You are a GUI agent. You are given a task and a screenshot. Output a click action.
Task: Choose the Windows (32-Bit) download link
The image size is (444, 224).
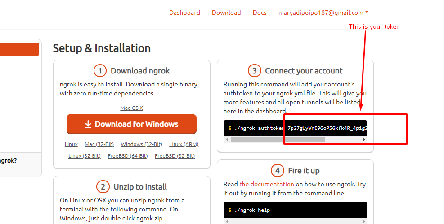click(x=141, y=144)
